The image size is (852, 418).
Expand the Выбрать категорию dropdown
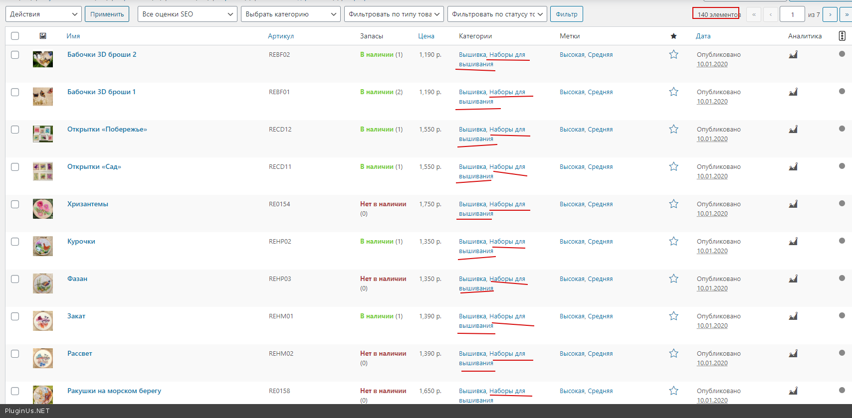click(290, 14)
